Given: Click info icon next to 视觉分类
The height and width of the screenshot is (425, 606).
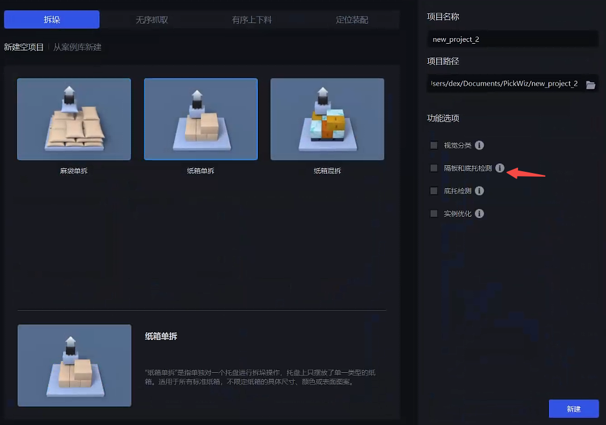Looking at the screenshot, I should 479,145.
